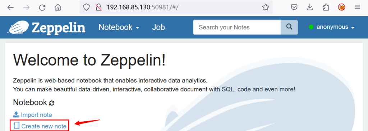Screen dimensions: 368x131
Task: Click the browser back arrow icon
Action: (10, 8)
